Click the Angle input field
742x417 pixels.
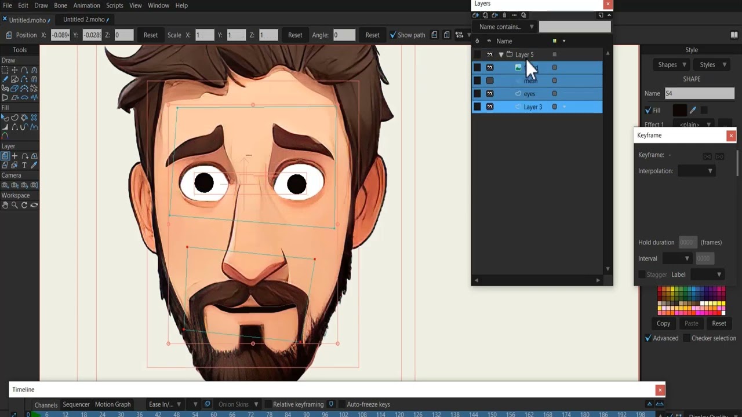point(344,35)
